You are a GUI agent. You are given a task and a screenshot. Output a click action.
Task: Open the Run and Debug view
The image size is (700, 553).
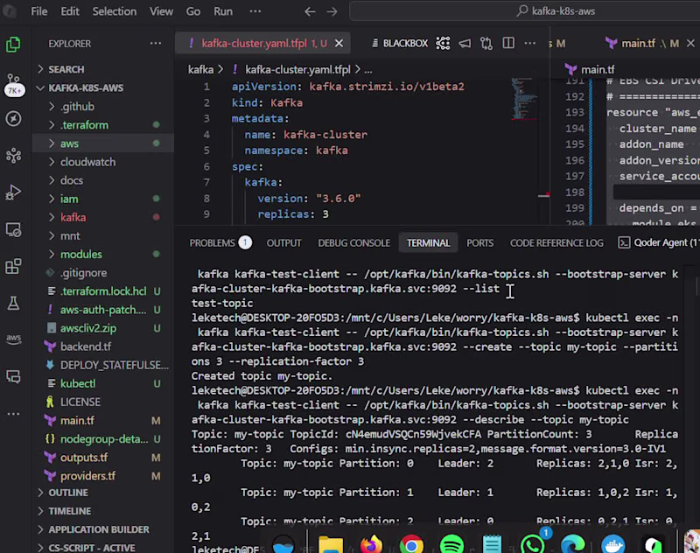(x=13, y=192)
